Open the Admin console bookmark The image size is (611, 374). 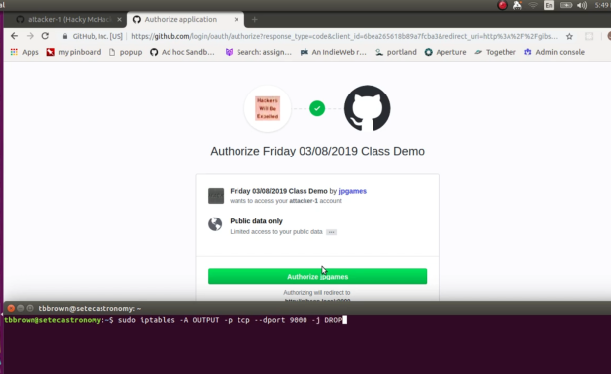click(555, 52)
